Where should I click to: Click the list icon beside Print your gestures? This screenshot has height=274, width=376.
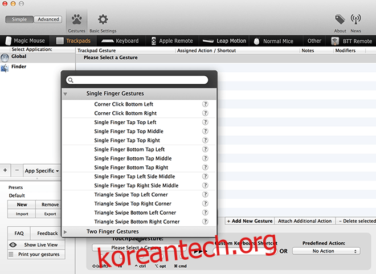pos(11,254)
